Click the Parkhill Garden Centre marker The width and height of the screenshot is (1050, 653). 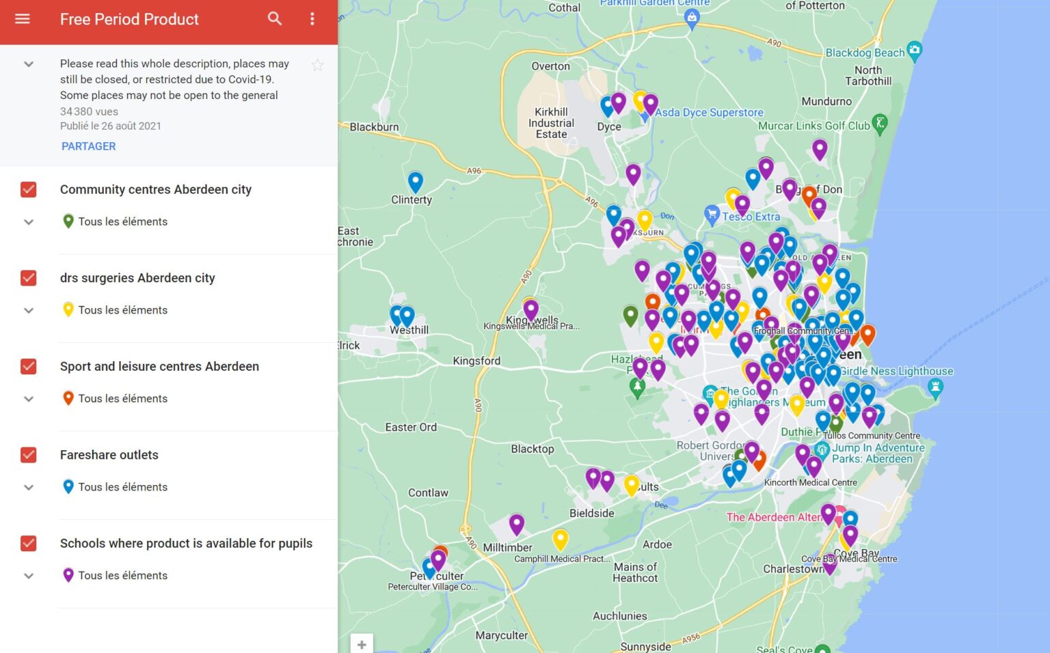692,19
